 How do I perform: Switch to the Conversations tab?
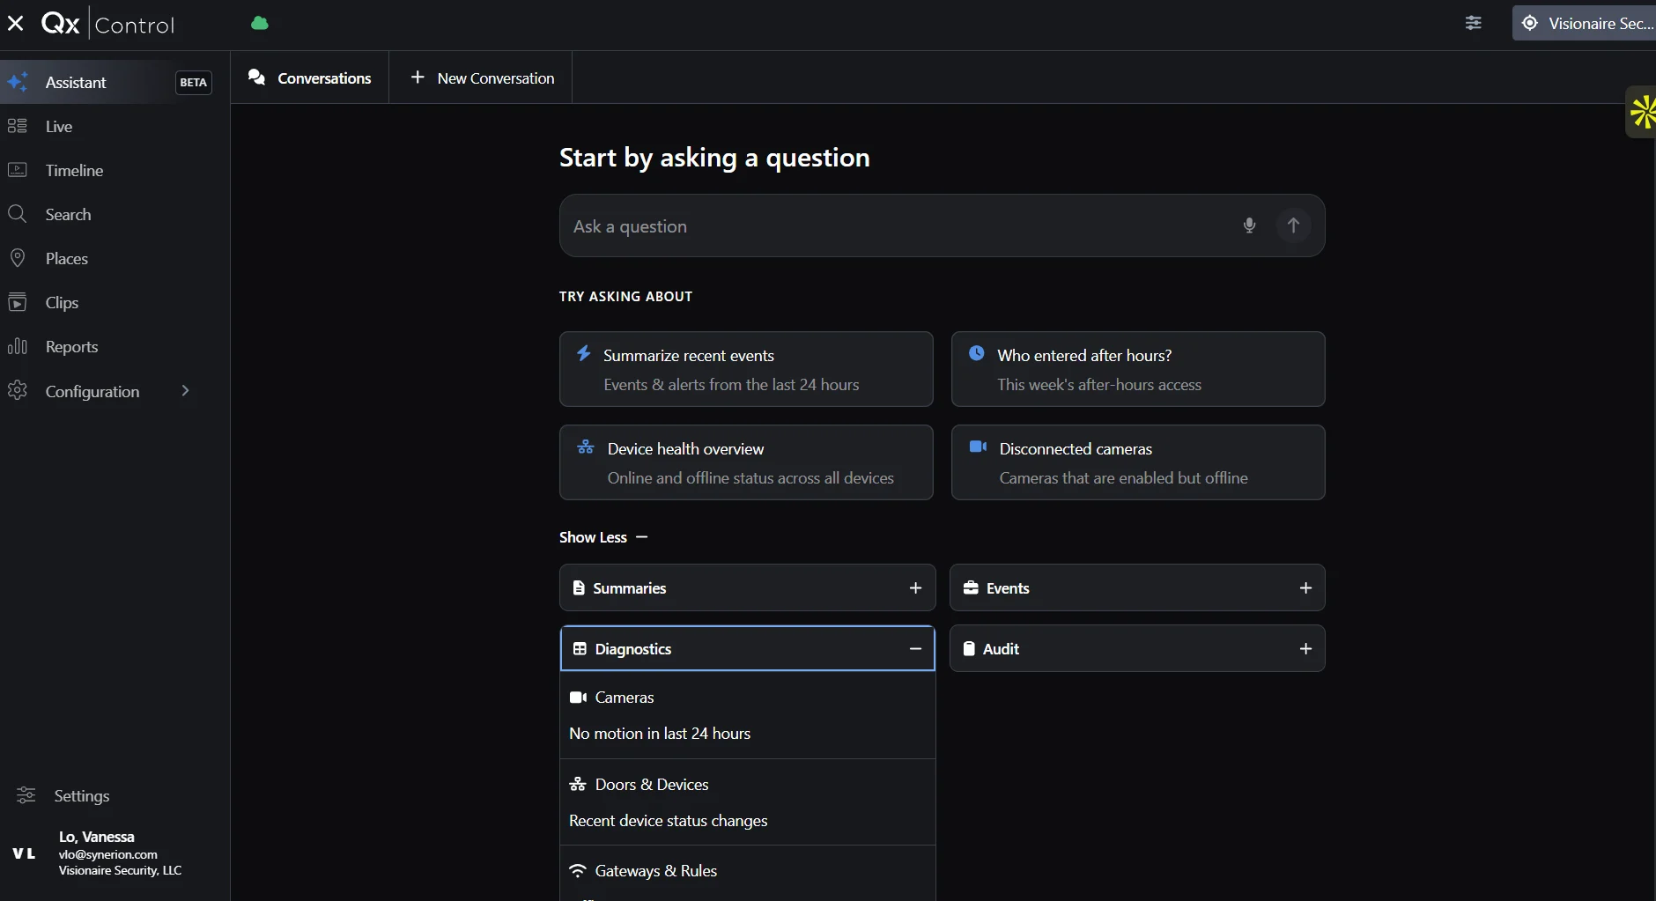310,78
